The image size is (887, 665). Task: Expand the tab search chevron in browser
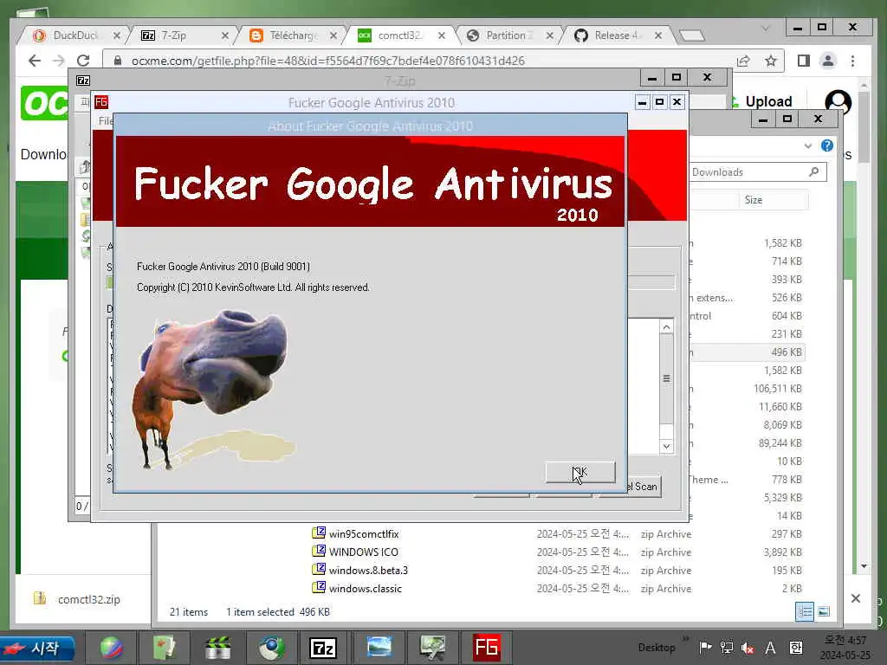pyautogui.click(x=766, y=28)
